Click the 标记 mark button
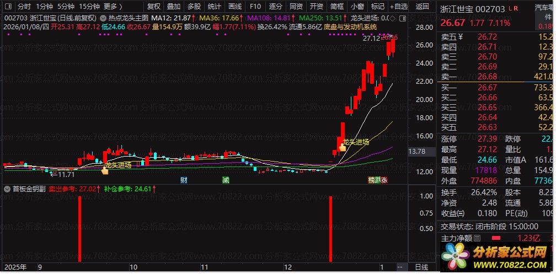 pos(378,7)
